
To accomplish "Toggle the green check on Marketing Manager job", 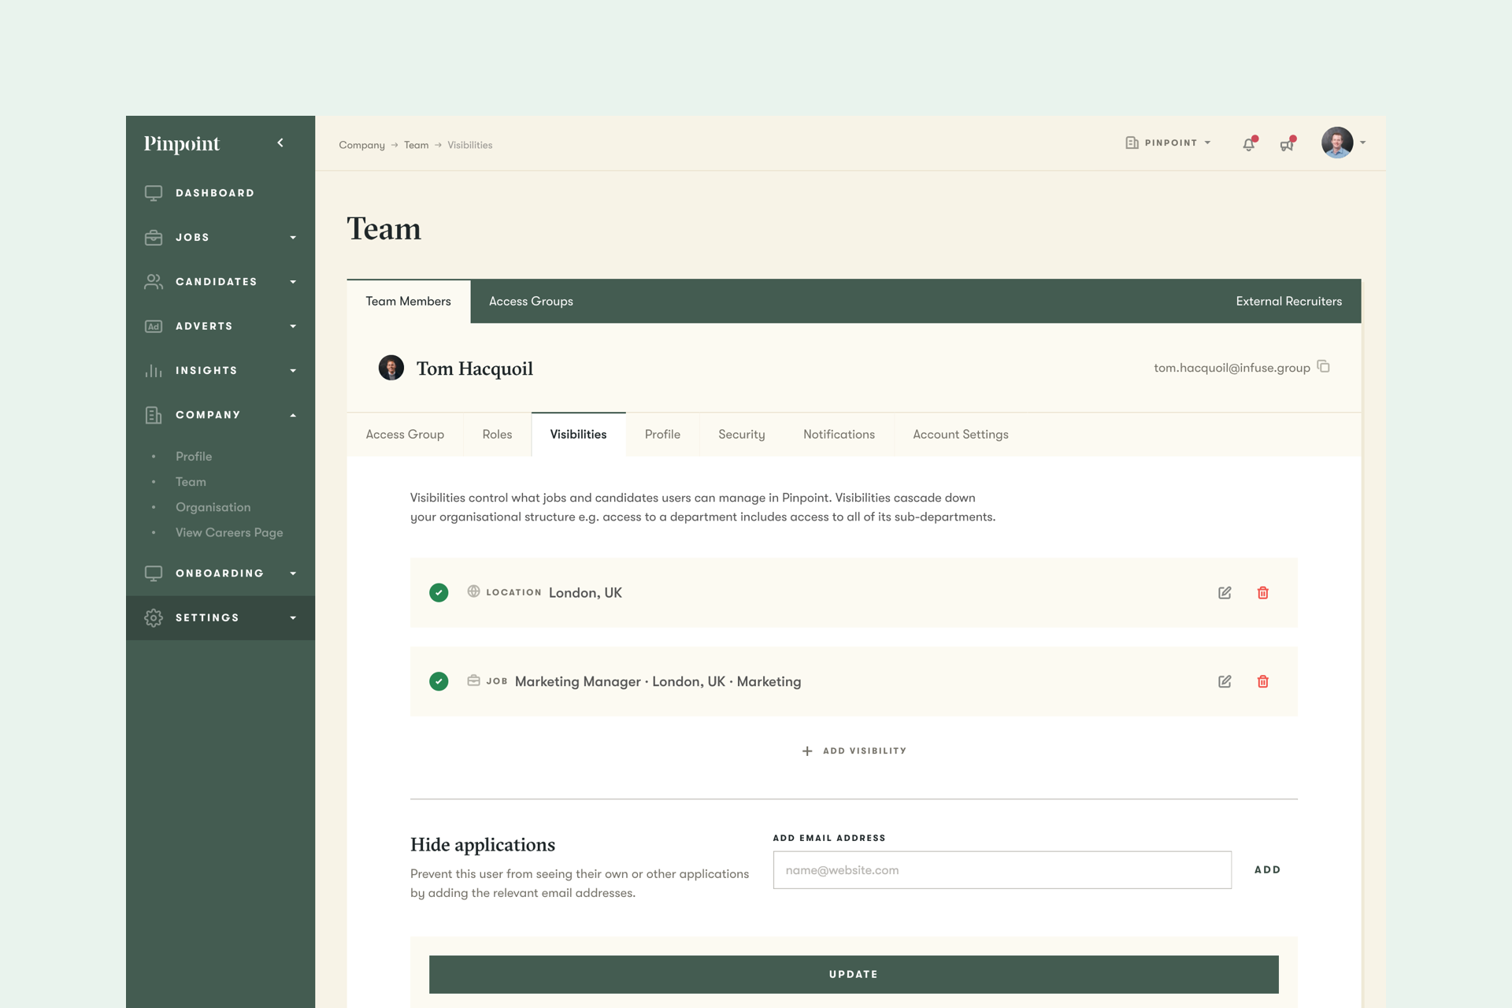I will (x=439, y=682).
